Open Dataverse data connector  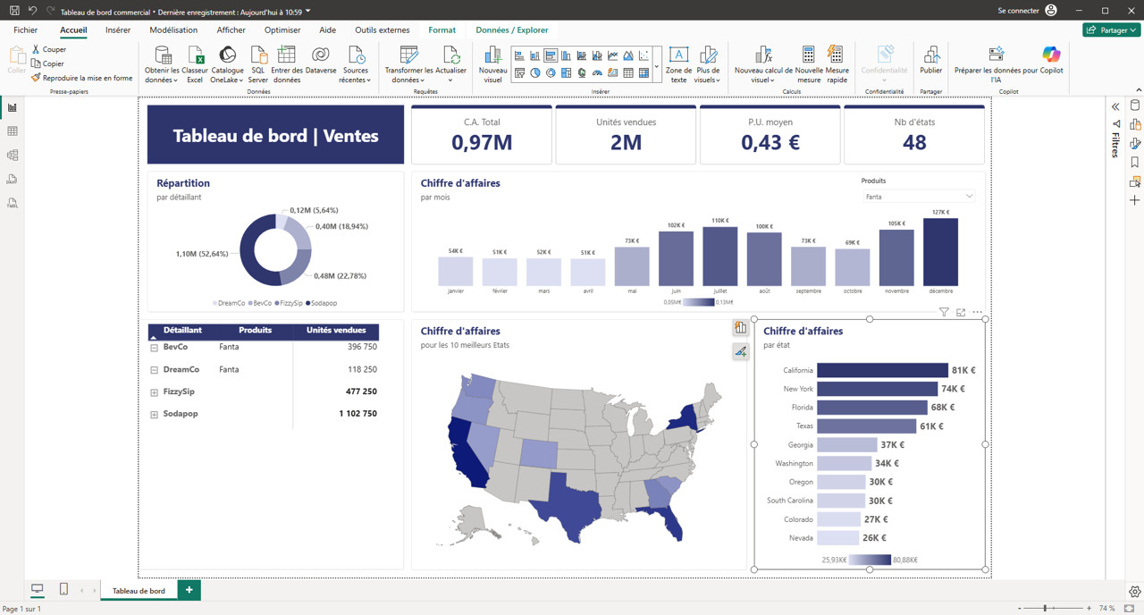pos(320,61)
